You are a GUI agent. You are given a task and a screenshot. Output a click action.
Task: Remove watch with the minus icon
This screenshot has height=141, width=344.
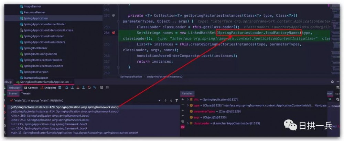pos(183,105)
